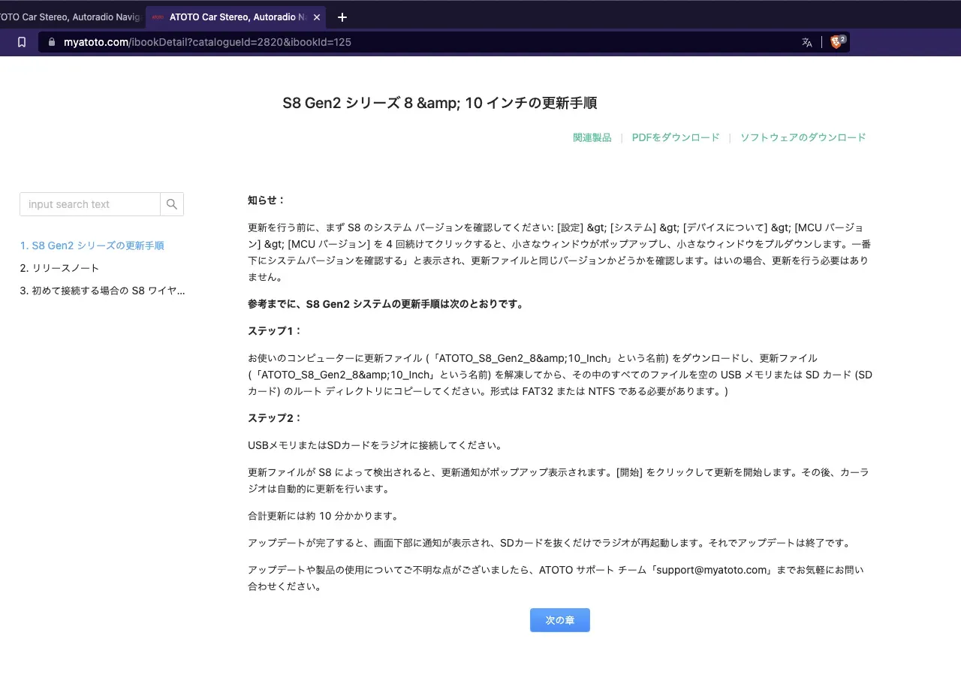Click the bold line '参考までに、S8 Gen2 システムの更新手順は次のとおりです。'
This screenshot has height=693, width=961.
point(386,304)
